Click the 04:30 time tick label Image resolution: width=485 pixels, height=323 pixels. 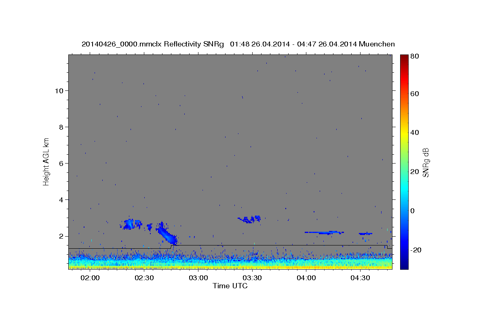pyautogui.click(x=361, y=278)
